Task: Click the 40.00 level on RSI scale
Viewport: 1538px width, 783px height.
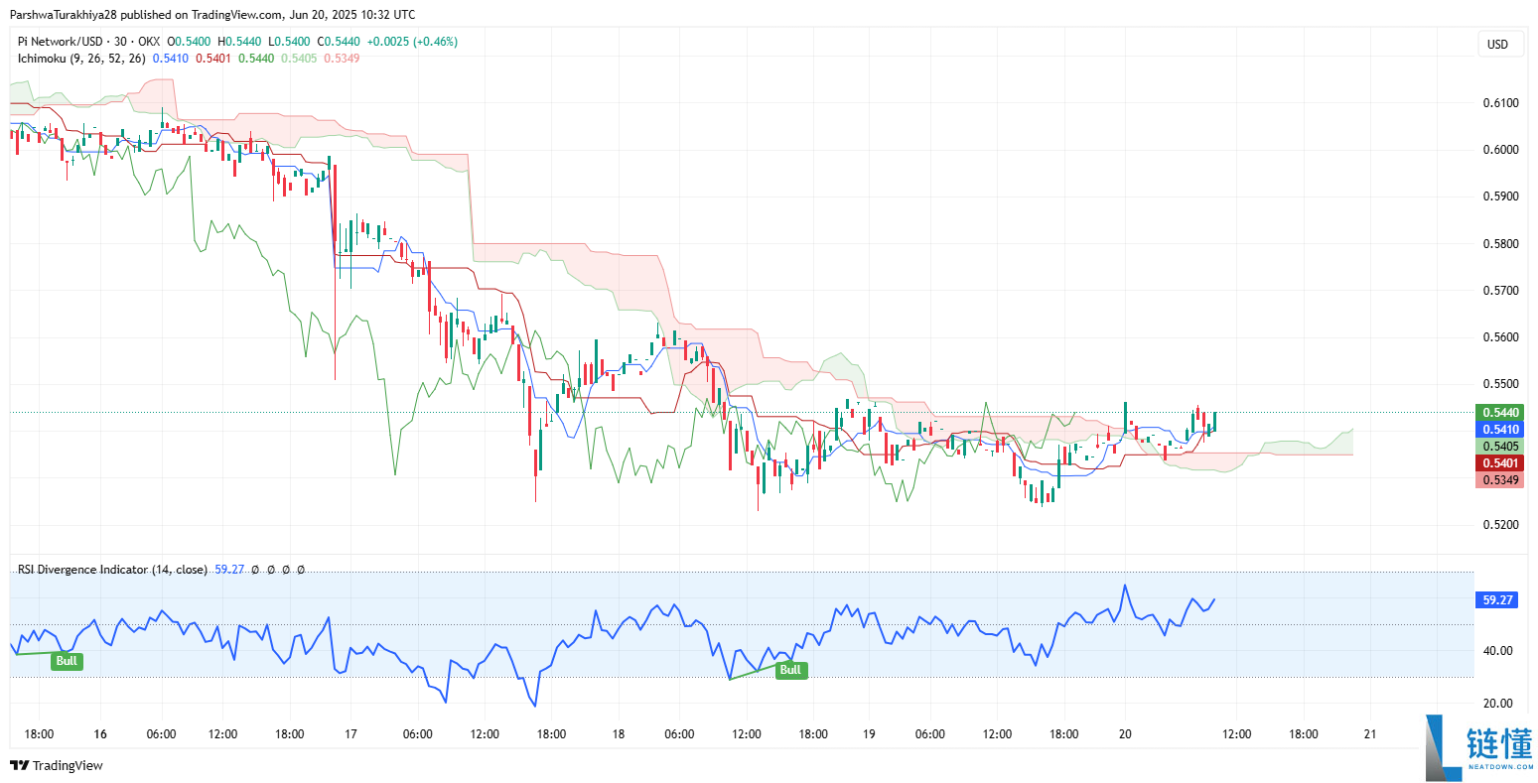Action: (x=1497, y=651)
